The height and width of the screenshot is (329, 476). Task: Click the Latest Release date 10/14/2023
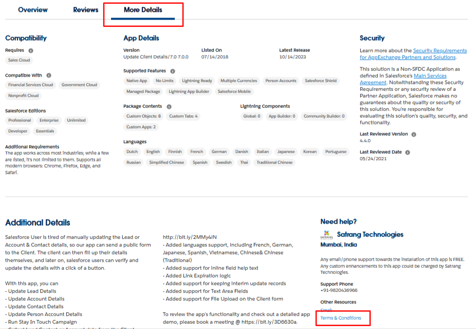tap(292, 57)
